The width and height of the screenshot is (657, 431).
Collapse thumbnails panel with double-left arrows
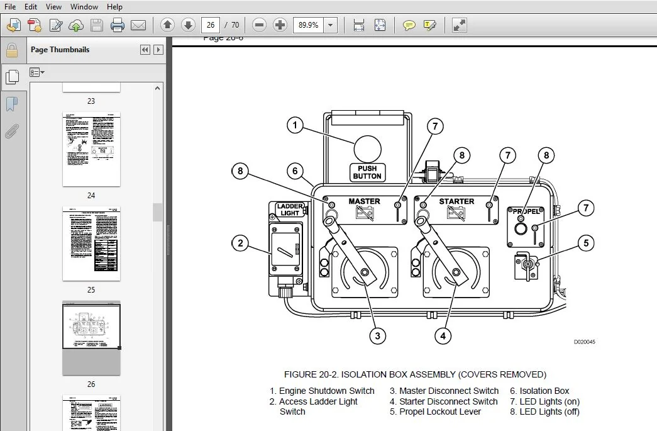145,50
